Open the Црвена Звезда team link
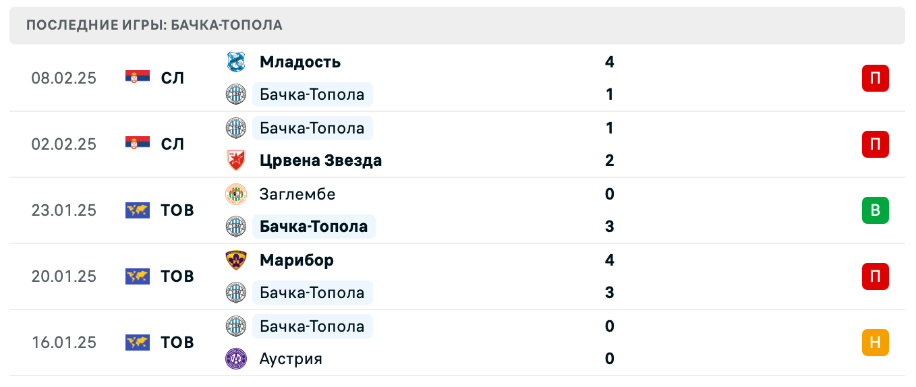916x387 pixels. (320, 160)
